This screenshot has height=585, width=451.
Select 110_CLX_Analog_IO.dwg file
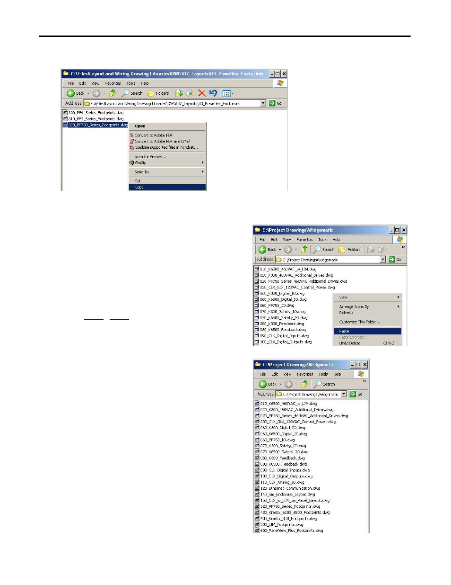(x=279, y=482)
